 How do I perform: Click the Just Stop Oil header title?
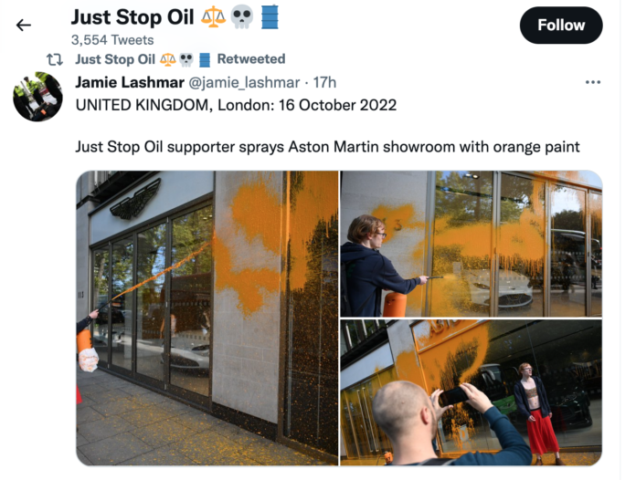[132, 17]
